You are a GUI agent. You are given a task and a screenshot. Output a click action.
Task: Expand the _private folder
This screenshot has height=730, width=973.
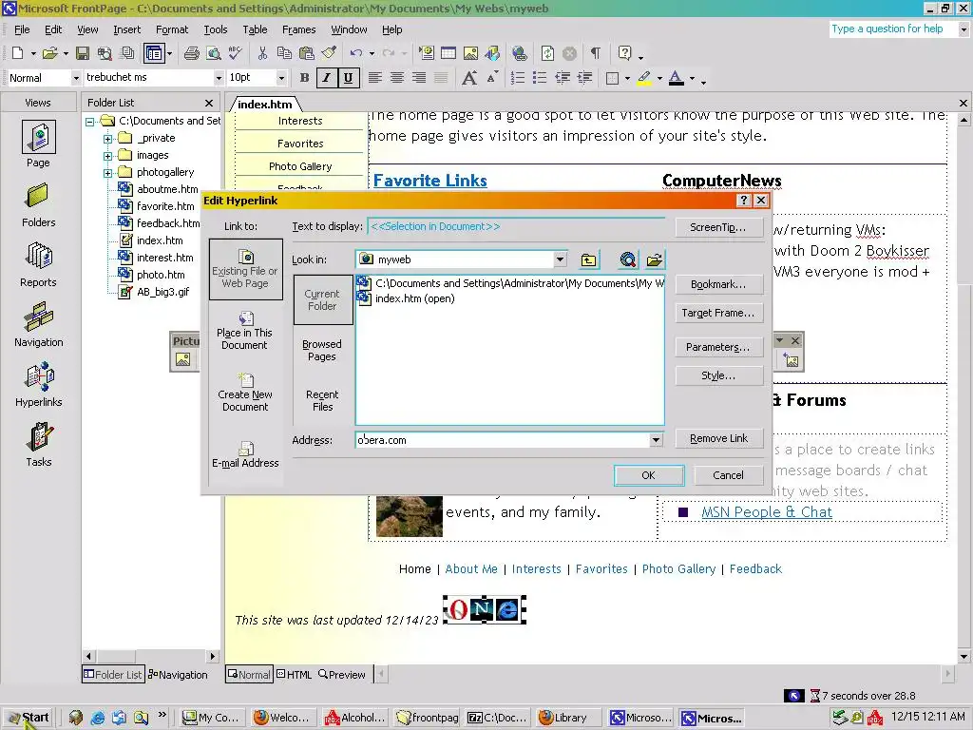click(x=108, y=139)
